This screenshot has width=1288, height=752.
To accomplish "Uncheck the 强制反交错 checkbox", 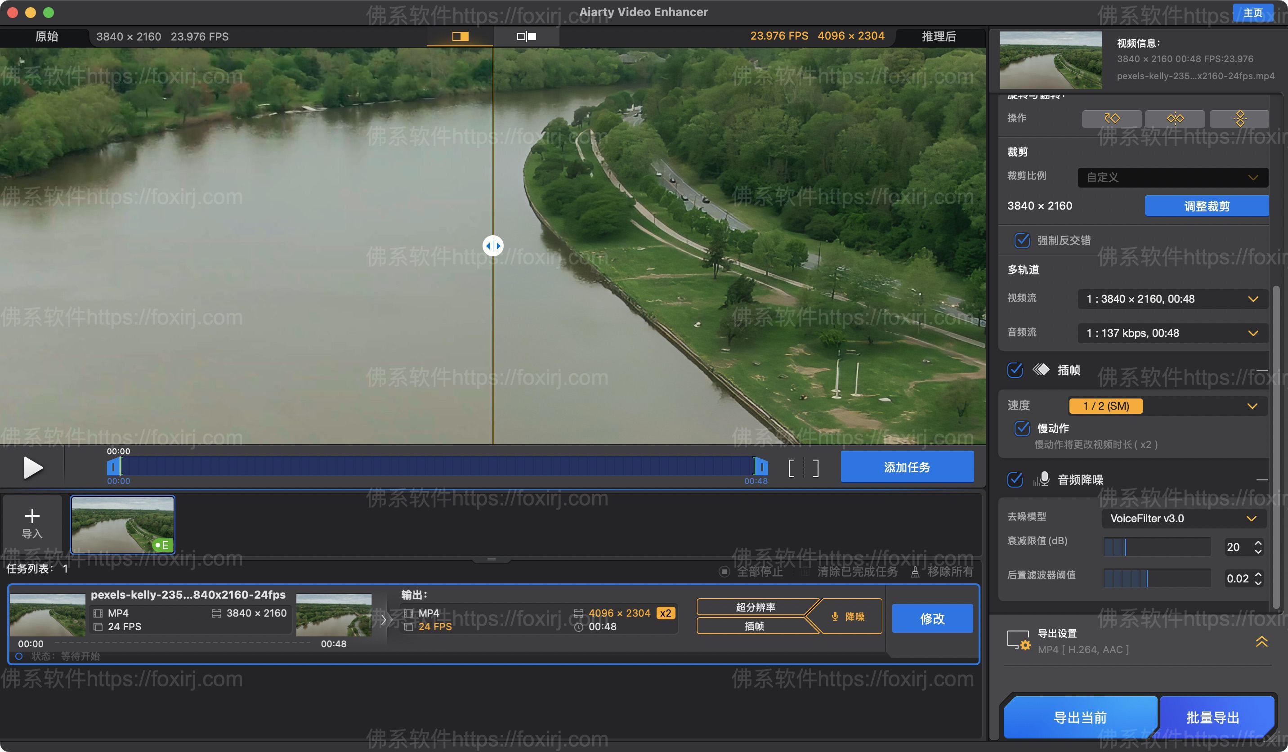I will 1022,240.
